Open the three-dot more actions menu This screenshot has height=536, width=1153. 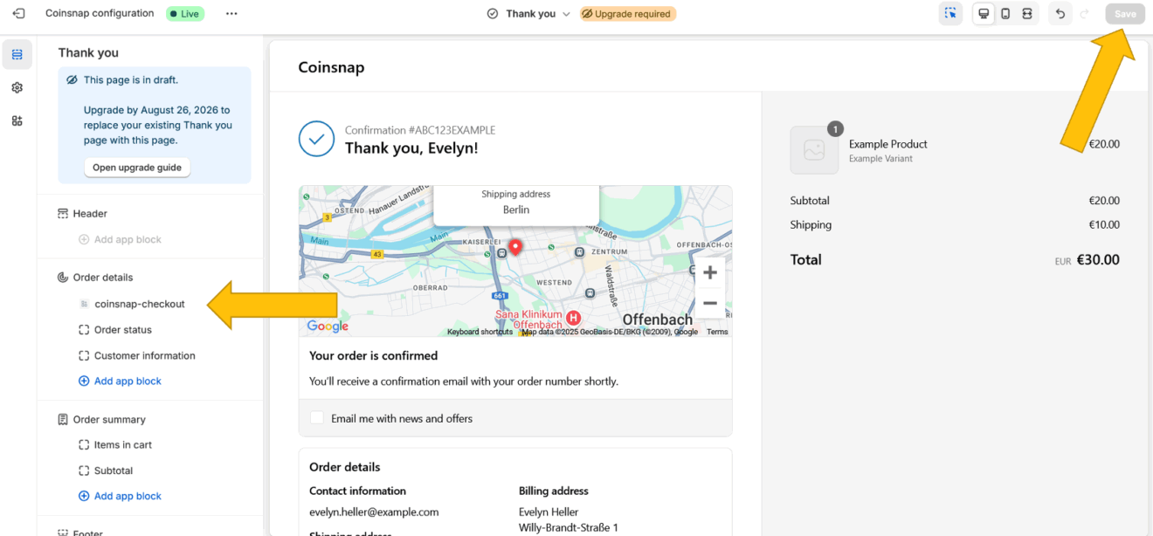pos(231,14)
